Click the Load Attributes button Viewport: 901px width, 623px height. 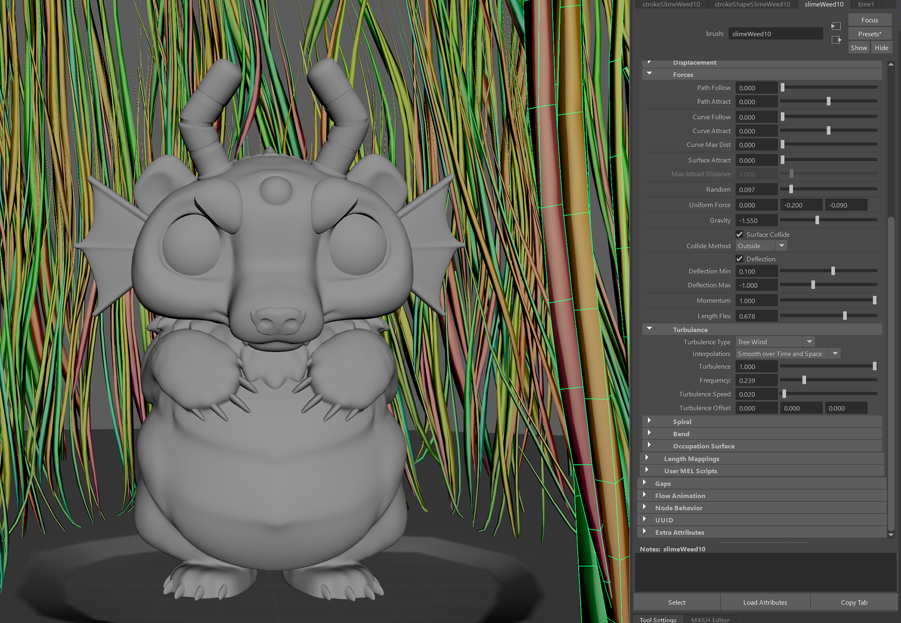point(765,602)
